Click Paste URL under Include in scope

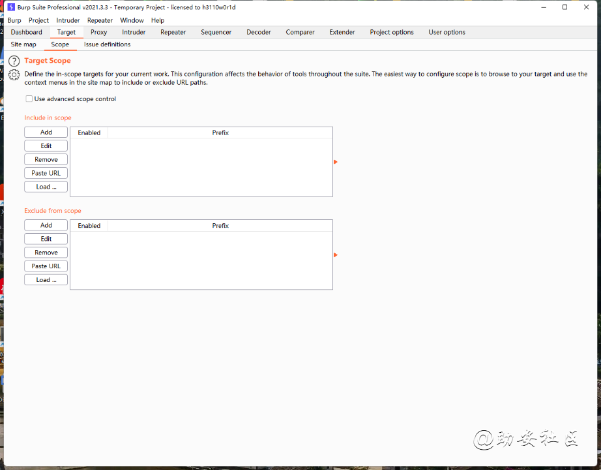[x=46, y=173]
